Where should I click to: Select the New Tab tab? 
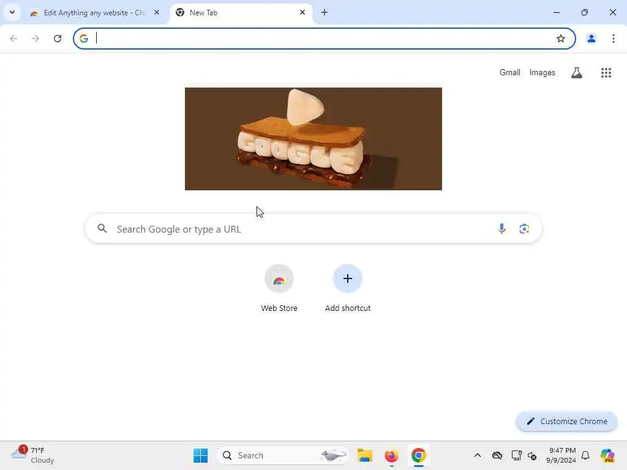(241, 13)
